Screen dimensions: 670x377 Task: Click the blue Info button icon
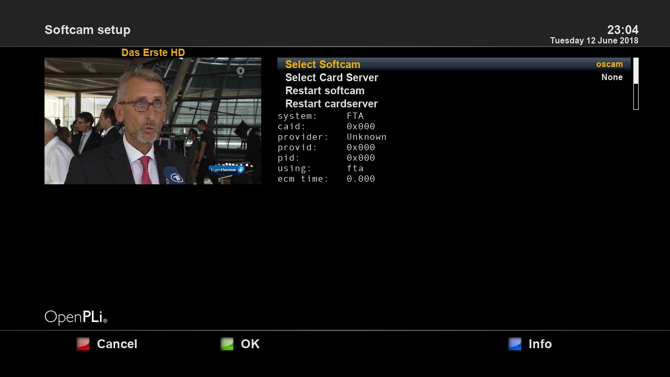pyautogui.click(x=515, y=344)
